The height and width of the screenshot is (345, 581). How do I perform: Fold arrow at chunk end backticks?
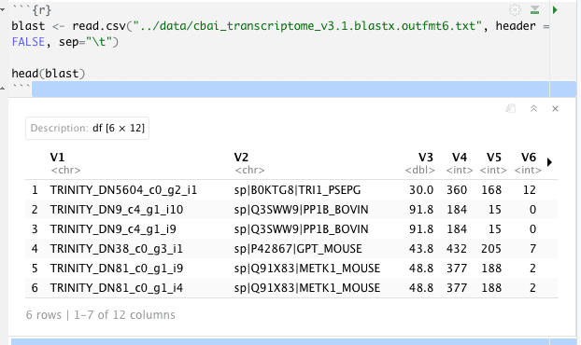point(2,89)
